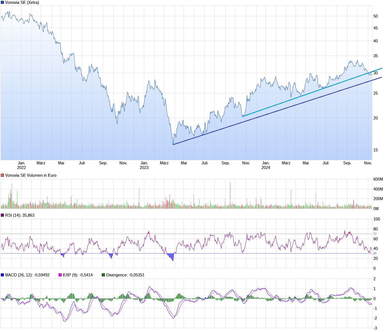Click the 15 price axis label

[x=376, y=150]
